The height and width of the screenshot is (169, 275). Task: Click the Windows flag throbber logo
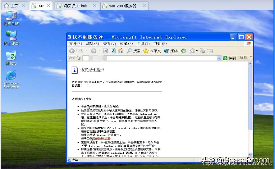click(249, 44)
